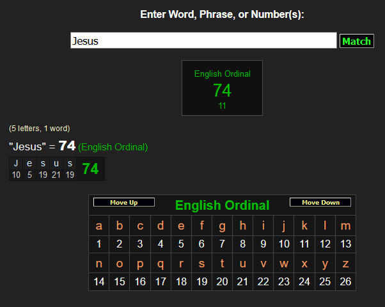This screenshot has height=307, width=385.
Task: Click the green 74 total in the breakdown row
Action: click(90, 169)
